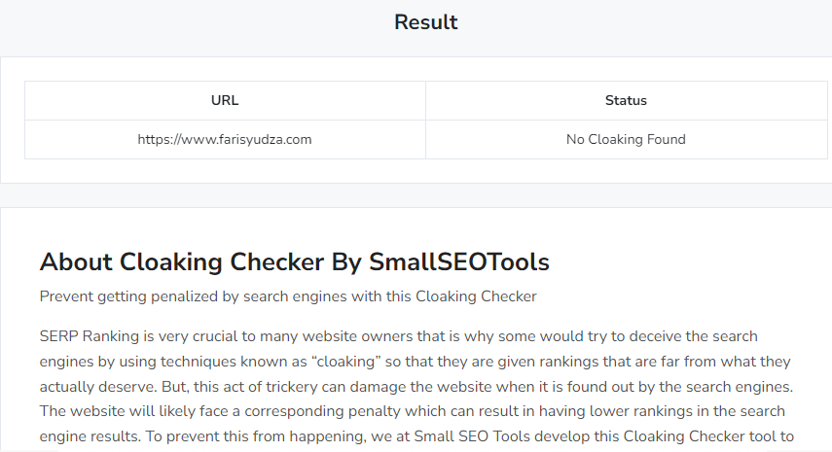Click the https://www.farisyudza.com URL cell
The image size is (832, 452).
225,139
